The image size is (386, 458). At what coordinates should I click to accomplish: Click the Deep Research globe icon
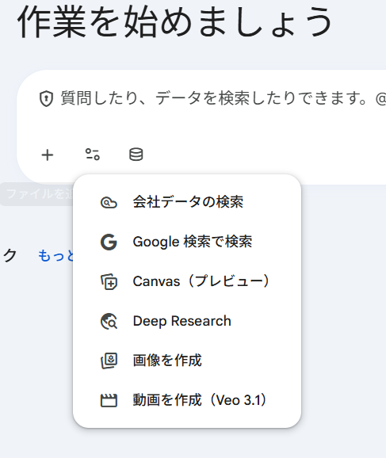[109, 321]
